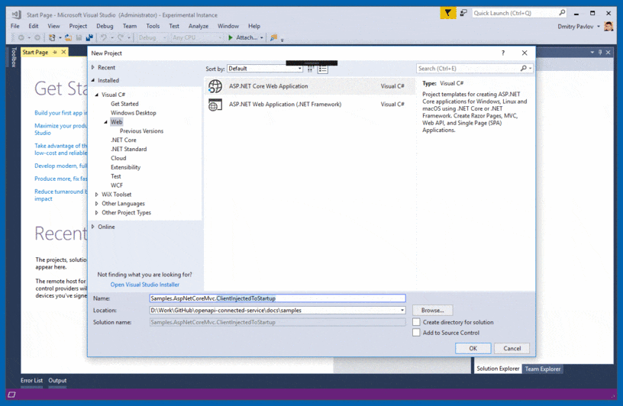Image resolution: width=623 pixels, height=406 pixels.
Task: Switch to the Solution Explorer tab
Action: pos(498,369)
